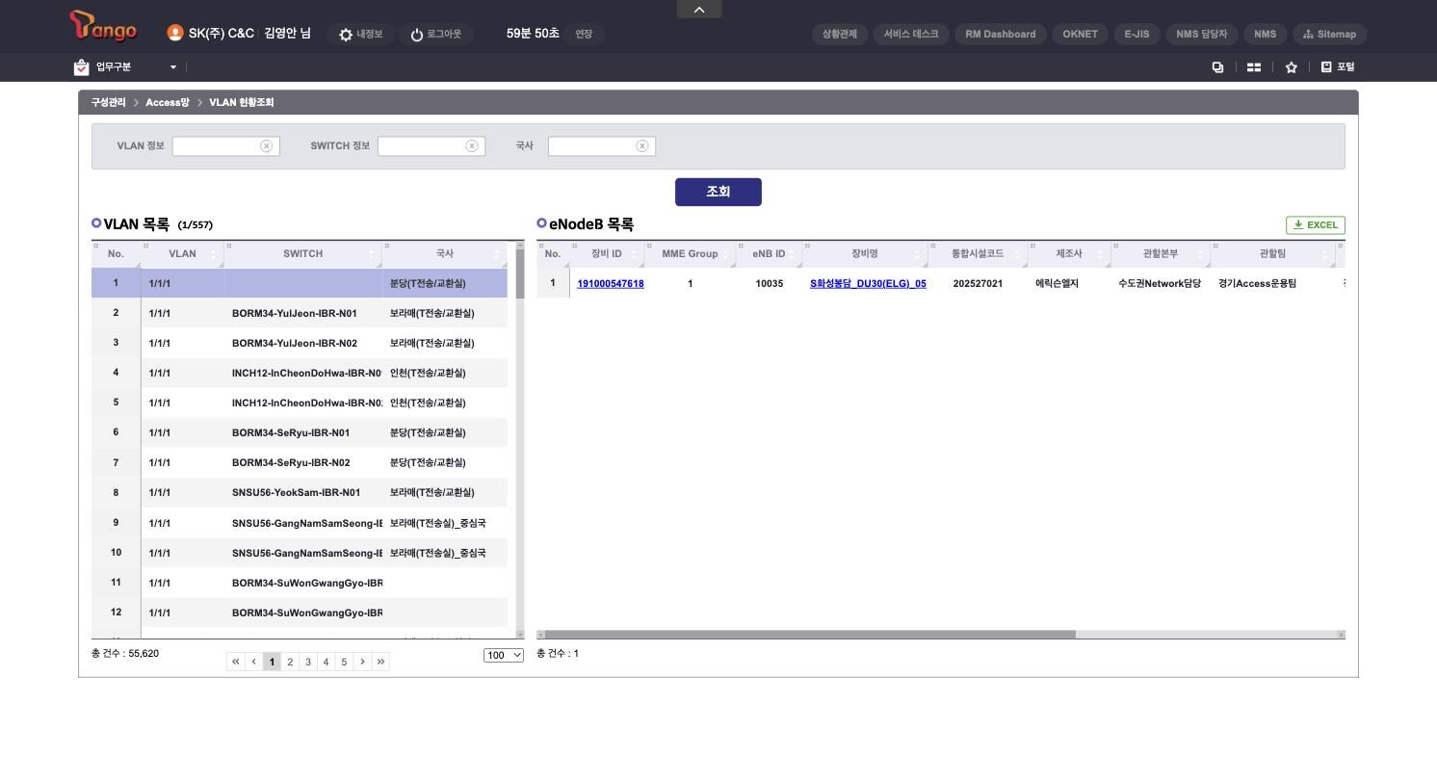
Task: Sort by the SWITCH column header
Action: click(302, 254)
